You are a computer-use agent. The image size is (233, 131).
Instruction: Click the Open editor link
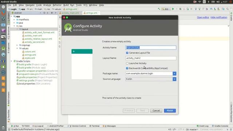[203, 17]
